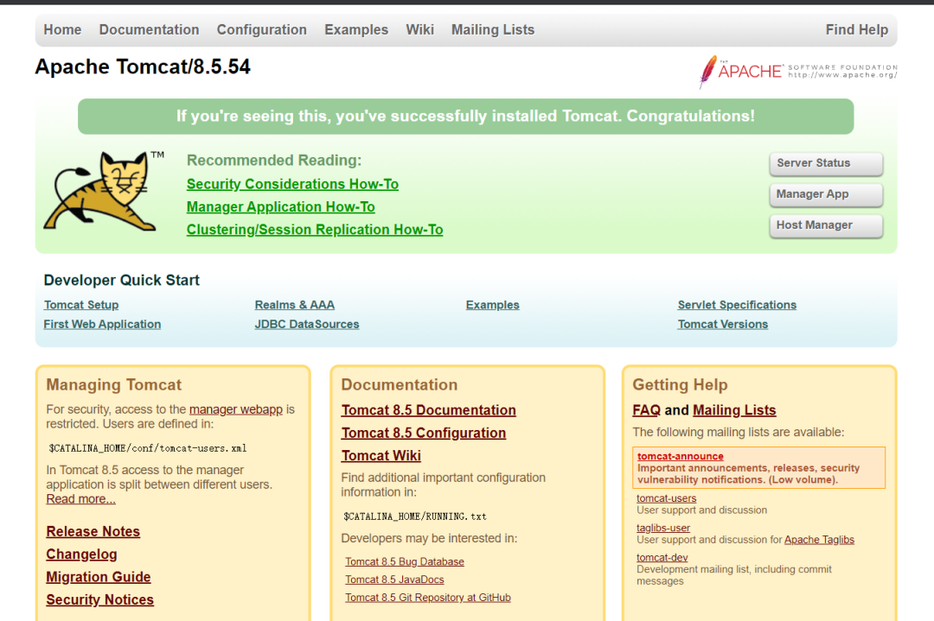This screenshot has width=934, height=621.
Task: Open Manager Application How-To link
Action: (x=280, y=207)
